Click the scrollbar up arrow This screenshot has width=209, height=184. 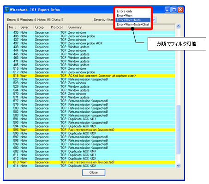pyautogui.click(x=178, y=26)
